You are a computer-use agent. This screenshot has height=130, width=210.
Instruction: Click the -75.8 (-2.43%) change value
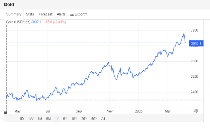pyautogui.click(x=55, y=22)
